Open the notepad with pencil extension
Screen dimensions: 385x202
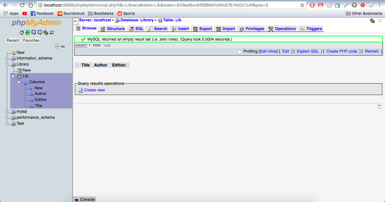tap(371, 5)
